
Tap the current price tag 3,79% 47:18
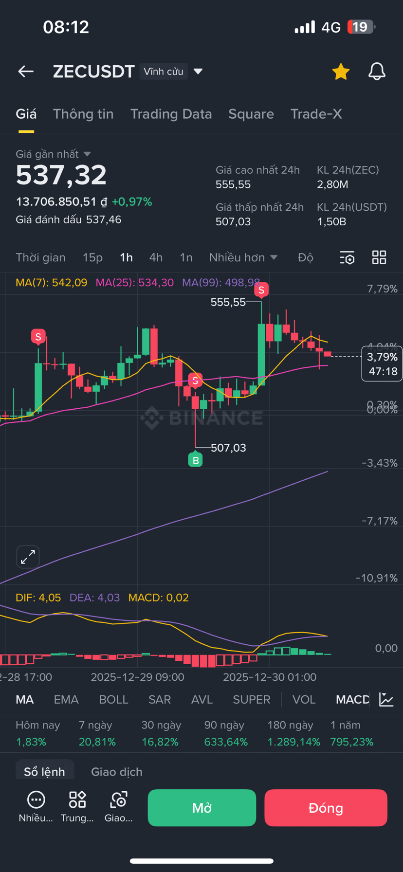382,363
